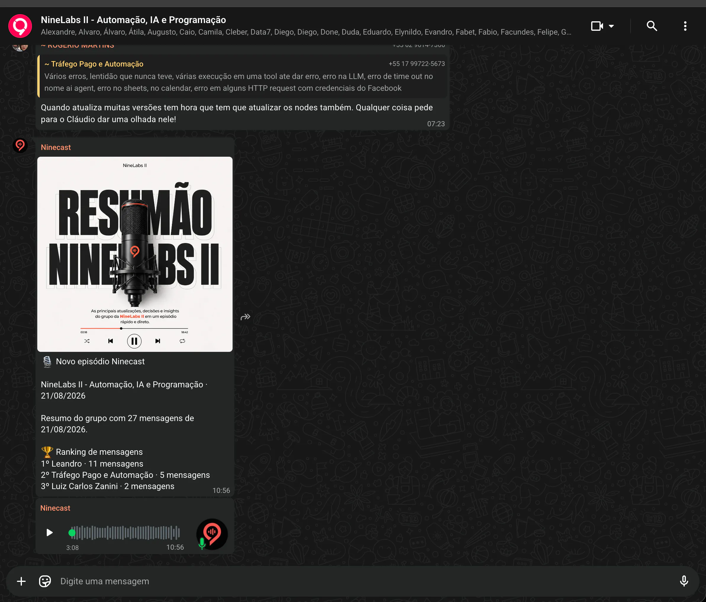The image size is (706, 602).
Task: Record a voice message with the microphone
Action: pos(684,581)
